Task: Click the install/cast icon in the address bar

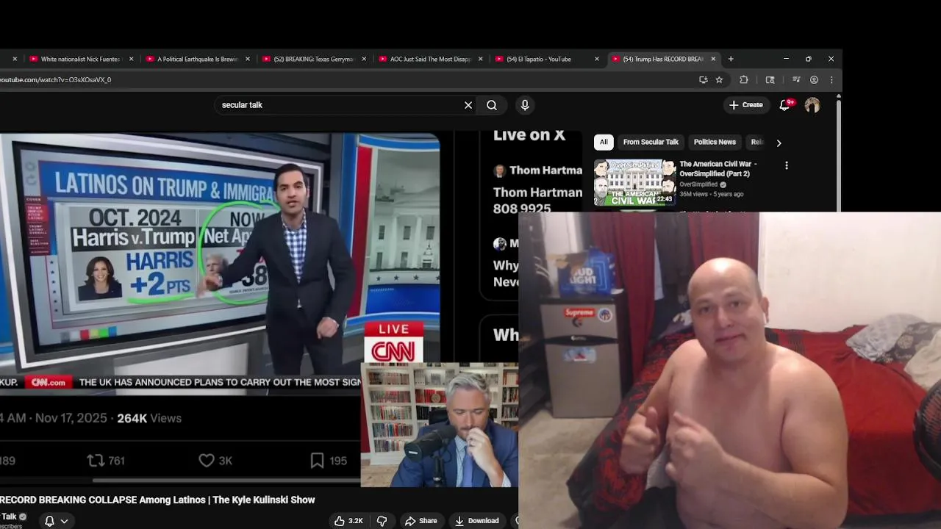Action: click(x=704, y=79)
